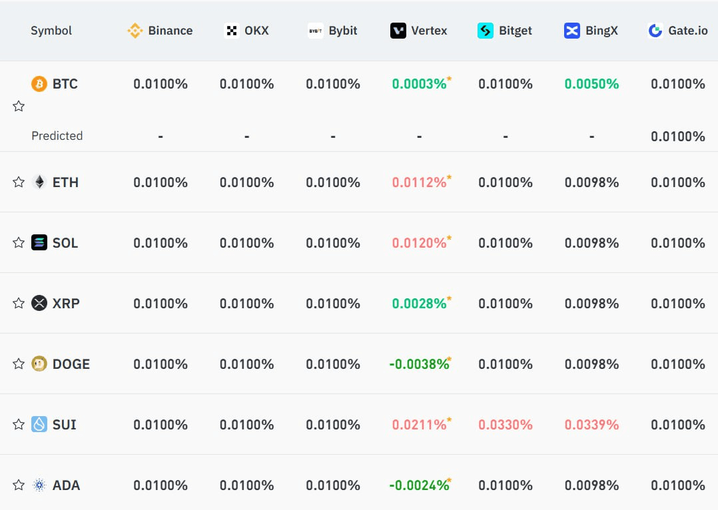Viewport: 718px width, 510px height.
Task: Click the SUI coin icon
Action: tap(39, 424)
